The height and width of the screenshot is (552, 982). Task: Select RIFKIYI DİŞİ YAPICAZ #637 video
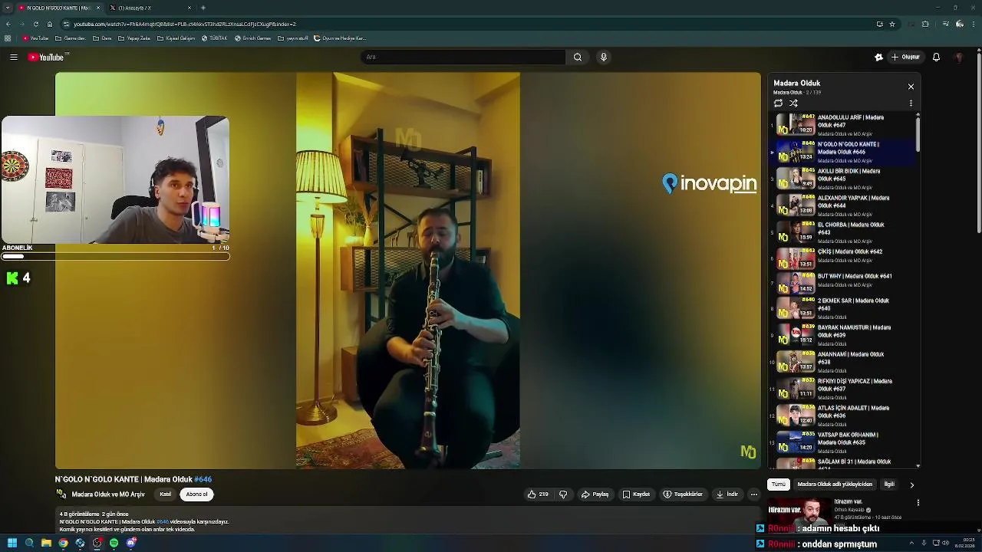click(842, 389)
